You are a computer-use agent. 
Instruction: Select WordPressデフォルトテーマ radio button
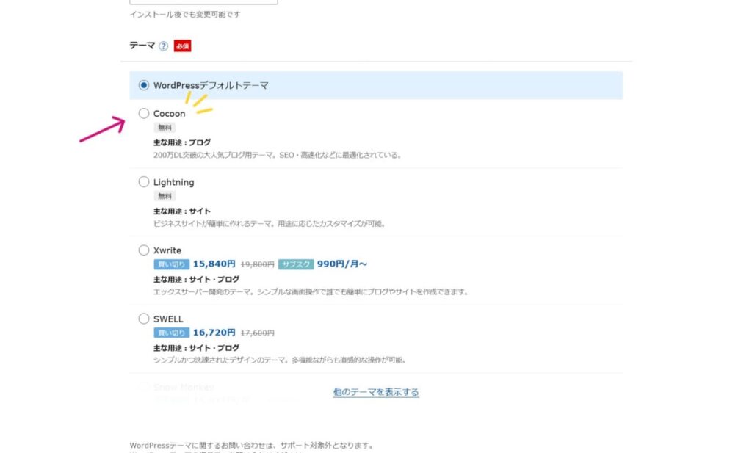[143, 85]
